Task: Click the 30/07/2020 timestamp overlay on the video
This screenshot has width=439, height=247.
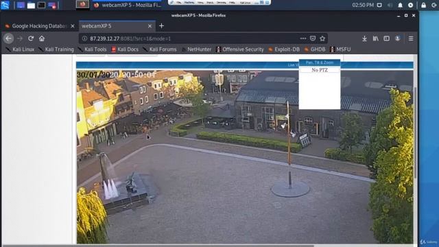Action: coord(117,75)
